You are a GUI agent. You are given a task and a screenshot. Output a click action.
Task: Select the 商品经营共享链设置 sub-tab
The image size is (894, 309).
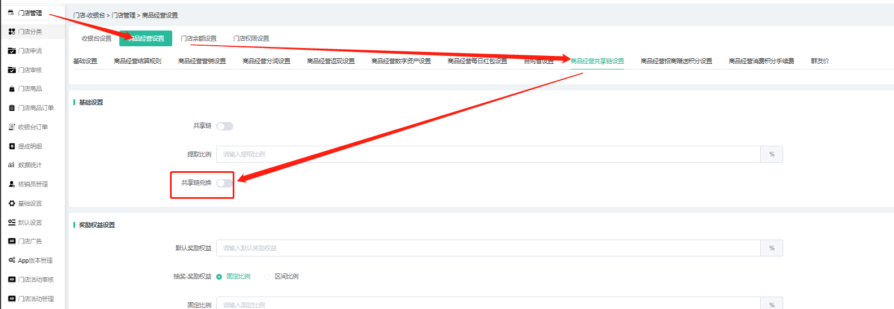coord(597,61)
